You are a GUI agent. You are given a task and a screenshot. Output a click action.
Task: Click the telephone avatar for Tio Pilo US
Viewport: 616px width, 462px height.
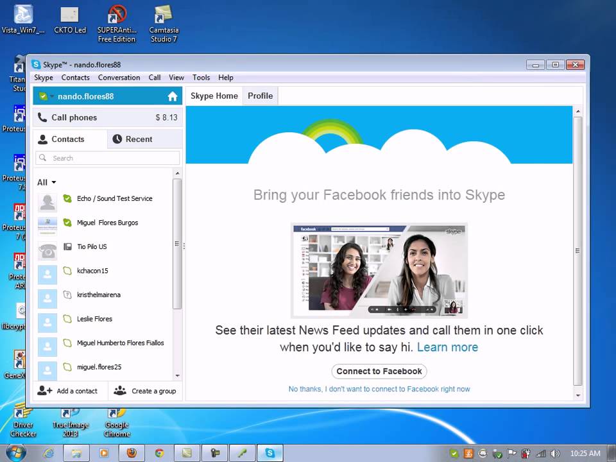[47, 250]
